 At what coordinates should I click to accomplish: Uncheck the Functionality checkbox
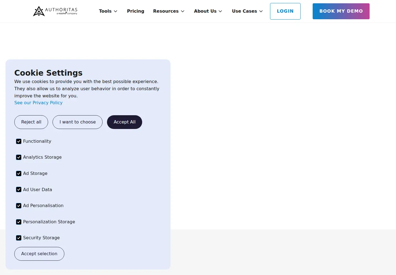pos(19,141)
